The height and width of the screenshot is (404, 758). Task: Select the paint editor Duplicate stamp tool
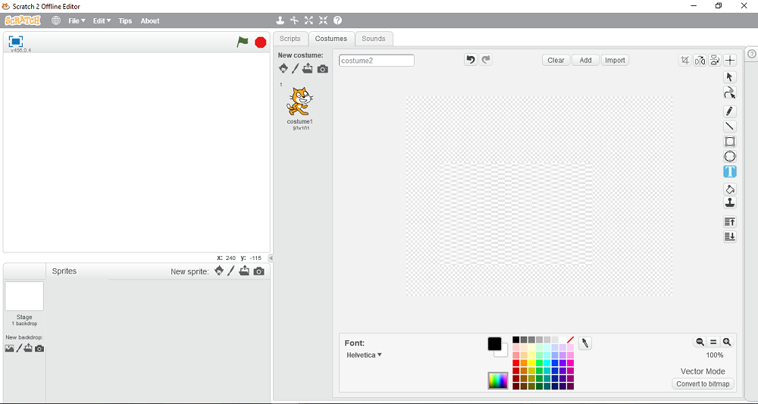tap(730, 202)
